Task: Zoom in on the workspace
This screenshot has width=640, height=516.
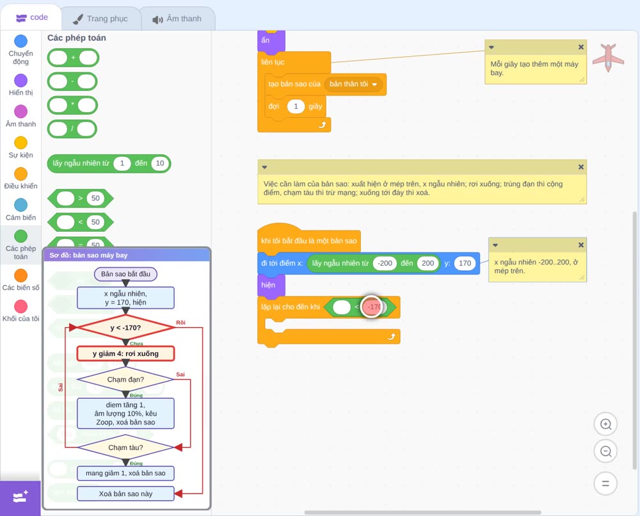Action: tap(605, 424)
